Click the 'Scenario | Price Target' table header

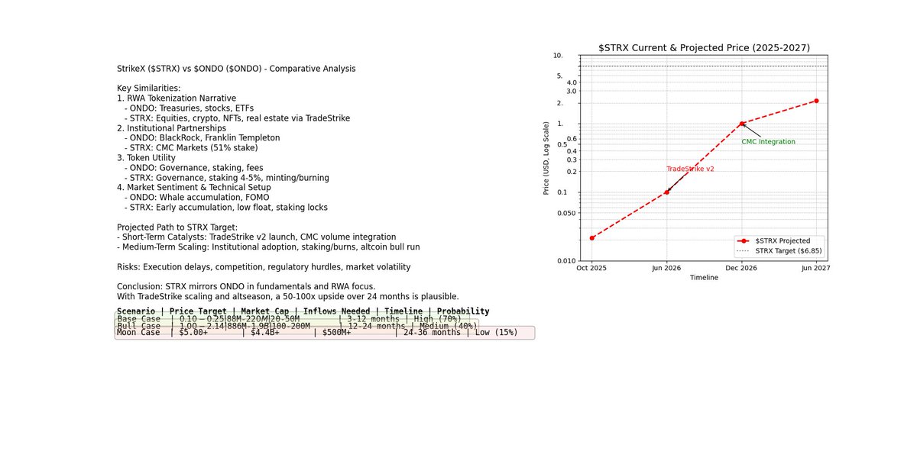(303, 311)
